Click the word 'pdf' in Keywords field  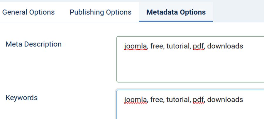(x=198, y=100)
